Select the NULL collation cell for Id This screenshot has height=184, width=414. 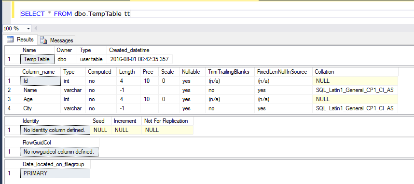[x=355, y=81]
